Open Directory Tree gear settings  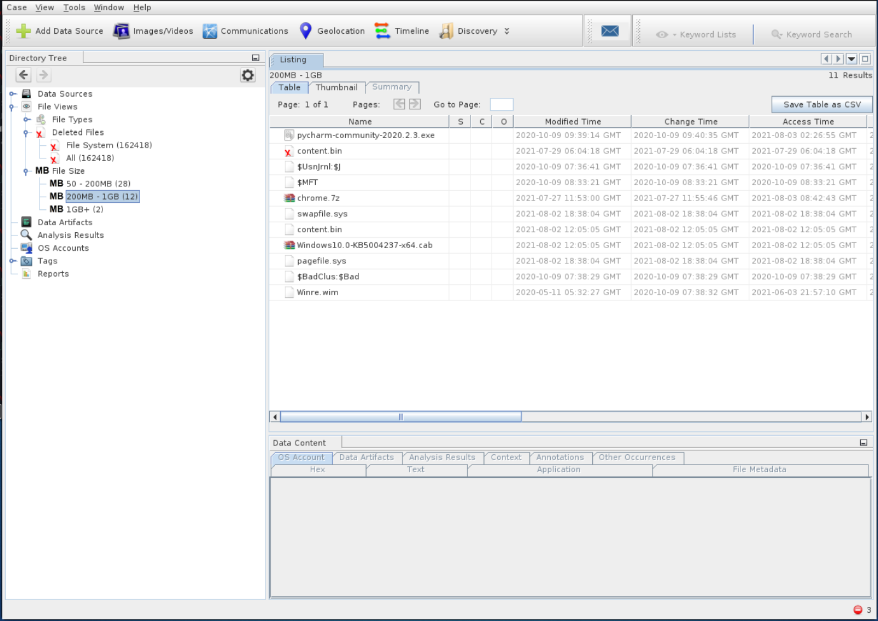pos(248,76)
